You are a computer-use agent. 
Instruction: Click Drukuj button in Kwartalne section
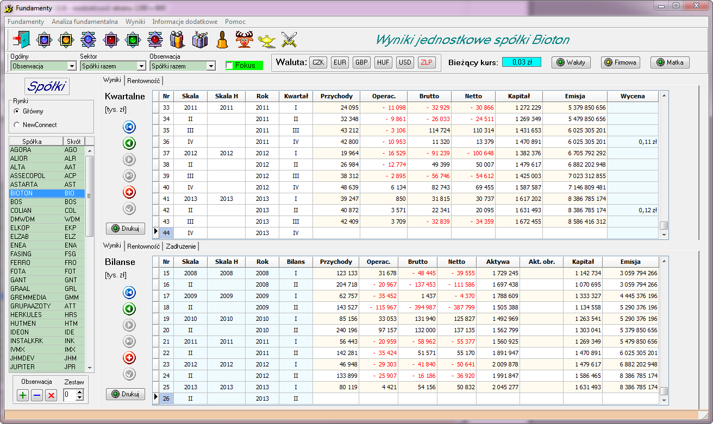click(x=126, y=229)
